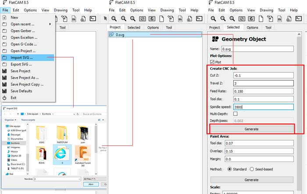Open Command Line shell in window with File menu
The image size is (307, 194).
(93, 18)
